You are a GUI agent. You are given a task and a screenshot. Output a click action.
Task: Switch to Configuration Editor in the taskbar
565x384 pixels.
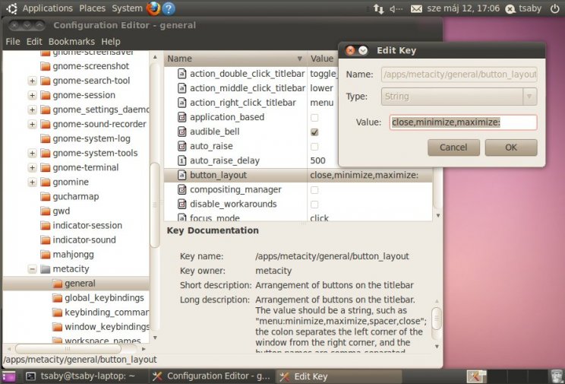pos(212,376)
